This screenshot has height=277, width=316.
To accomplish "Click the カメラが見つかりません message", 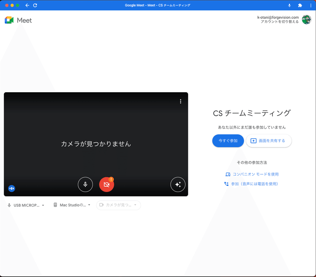I will [96, 144].
